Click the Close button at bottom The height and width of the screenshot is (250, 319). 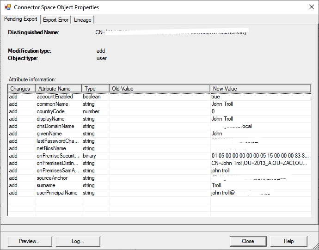coord(248,241)
